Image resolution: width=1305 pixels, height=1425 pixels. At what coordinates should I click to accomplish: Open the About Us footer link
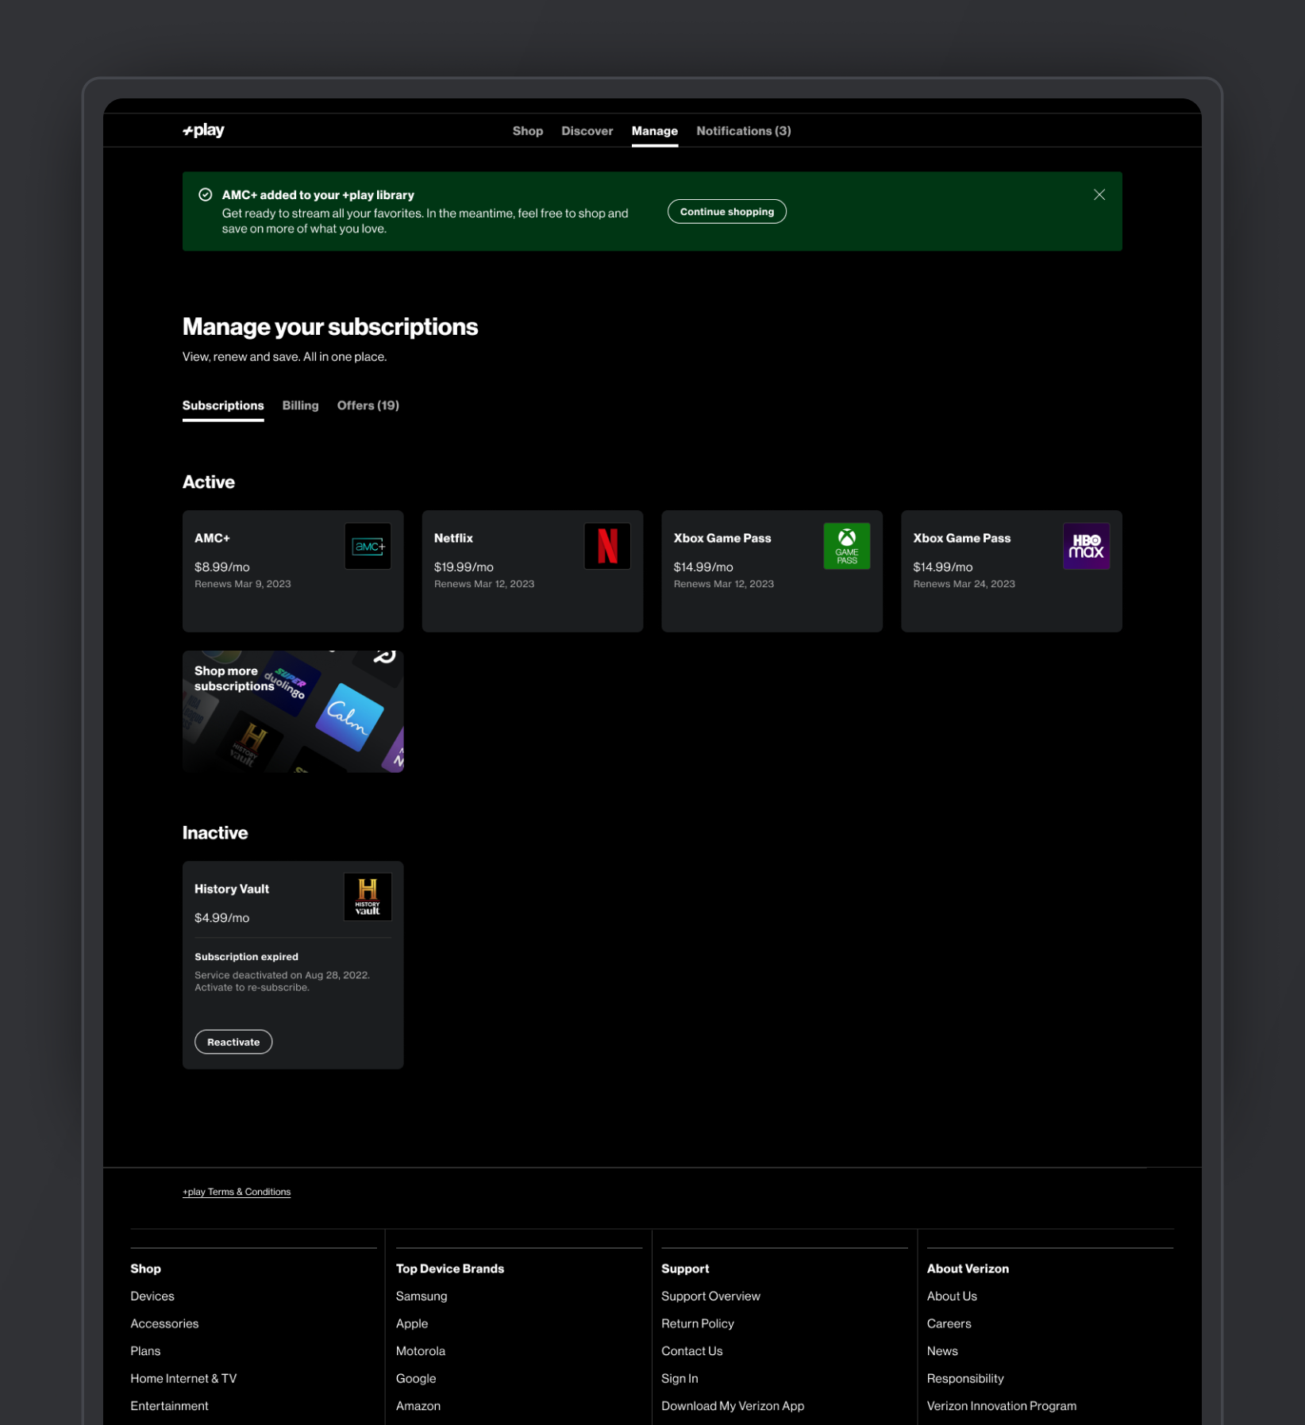pos(952,1296)
